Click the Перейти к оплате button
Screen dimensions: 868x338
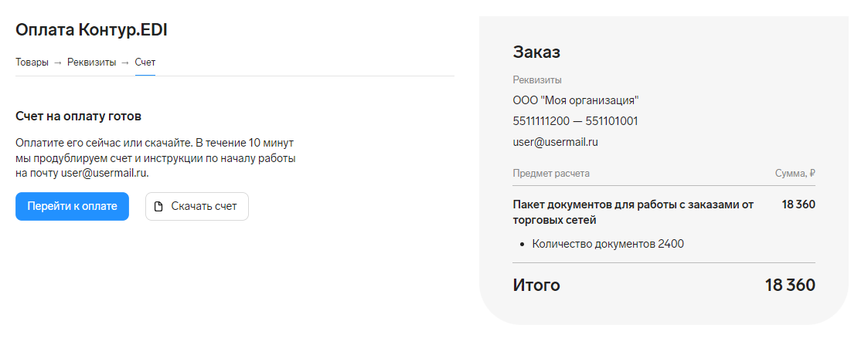click(x=72, y=207)
